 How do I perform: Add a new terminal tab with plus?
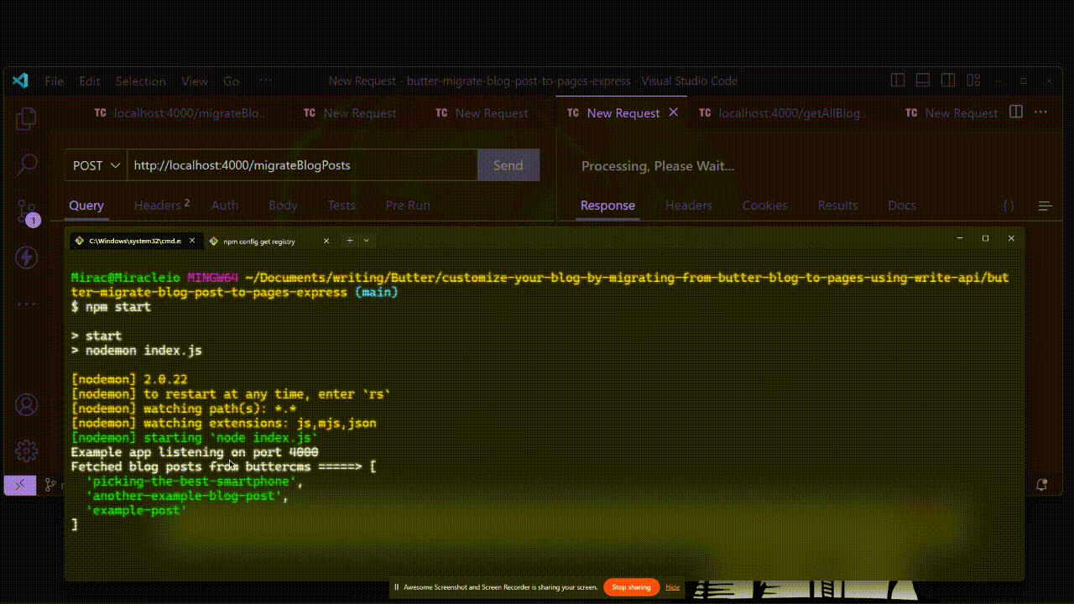tap(350, 241)
